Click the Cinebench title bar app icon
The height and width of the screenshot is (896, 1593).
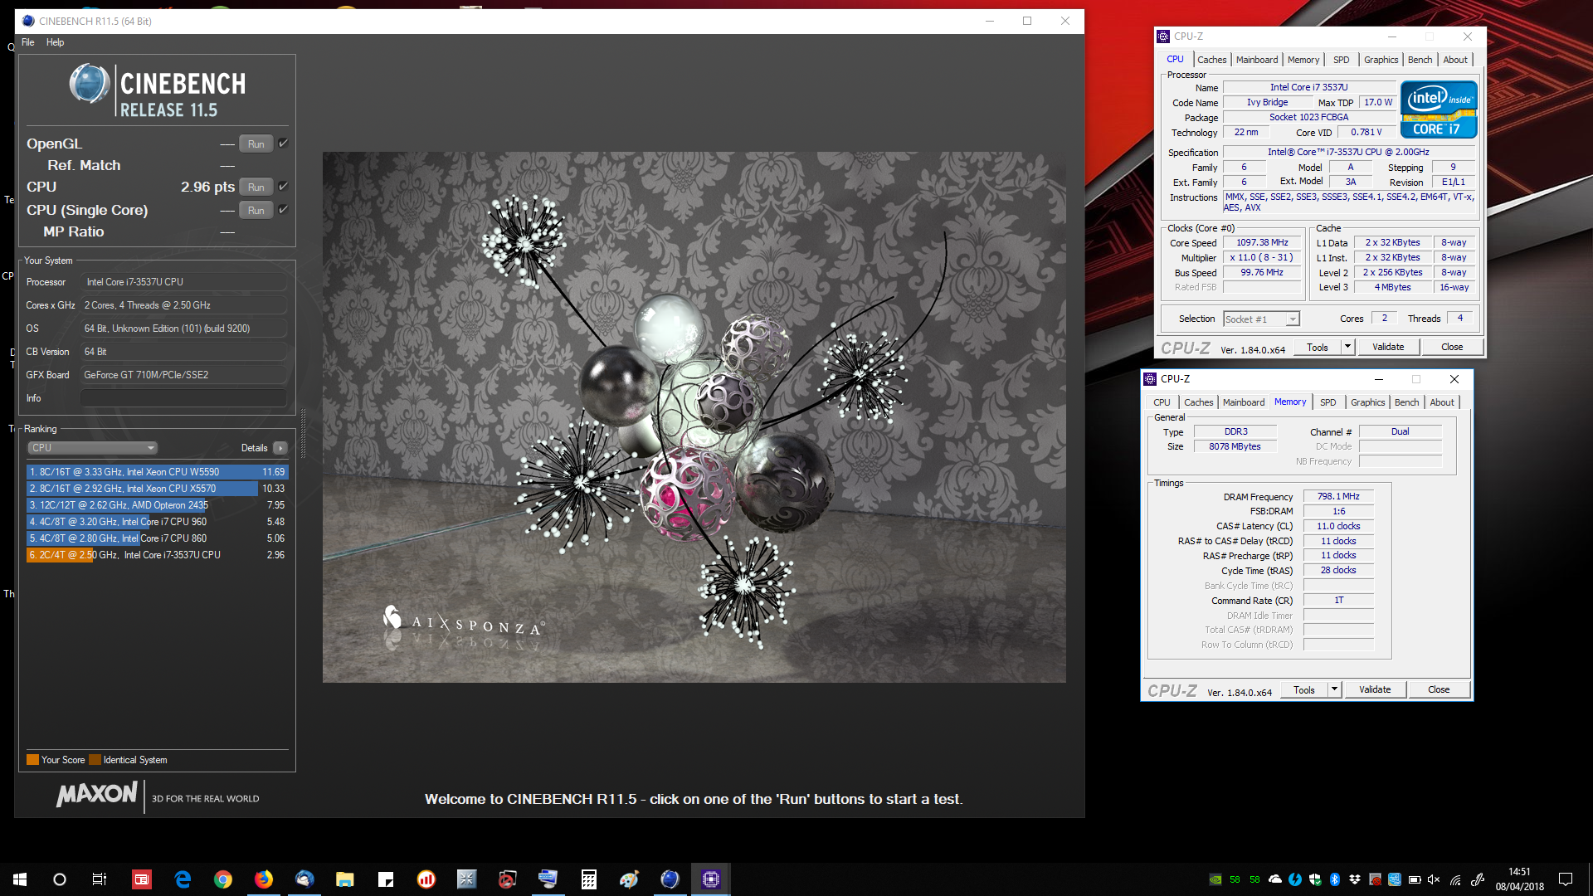pos(28,21)
